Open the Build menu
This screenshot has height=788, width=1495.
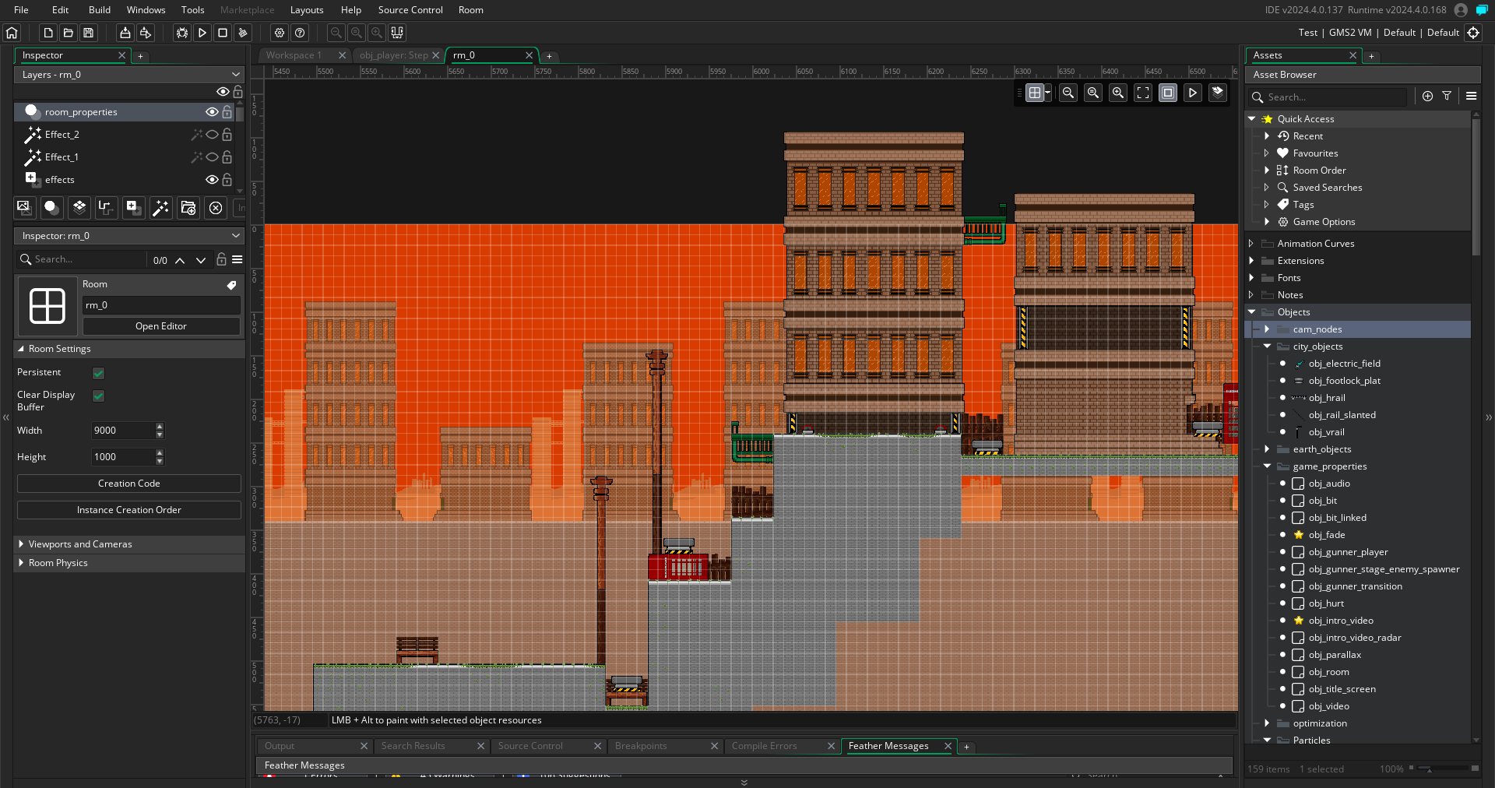(x=100, y=10)
